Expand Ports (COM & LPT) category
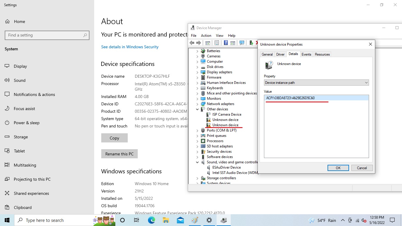Screen dimensions: 402x226 [x=197, y=130]
